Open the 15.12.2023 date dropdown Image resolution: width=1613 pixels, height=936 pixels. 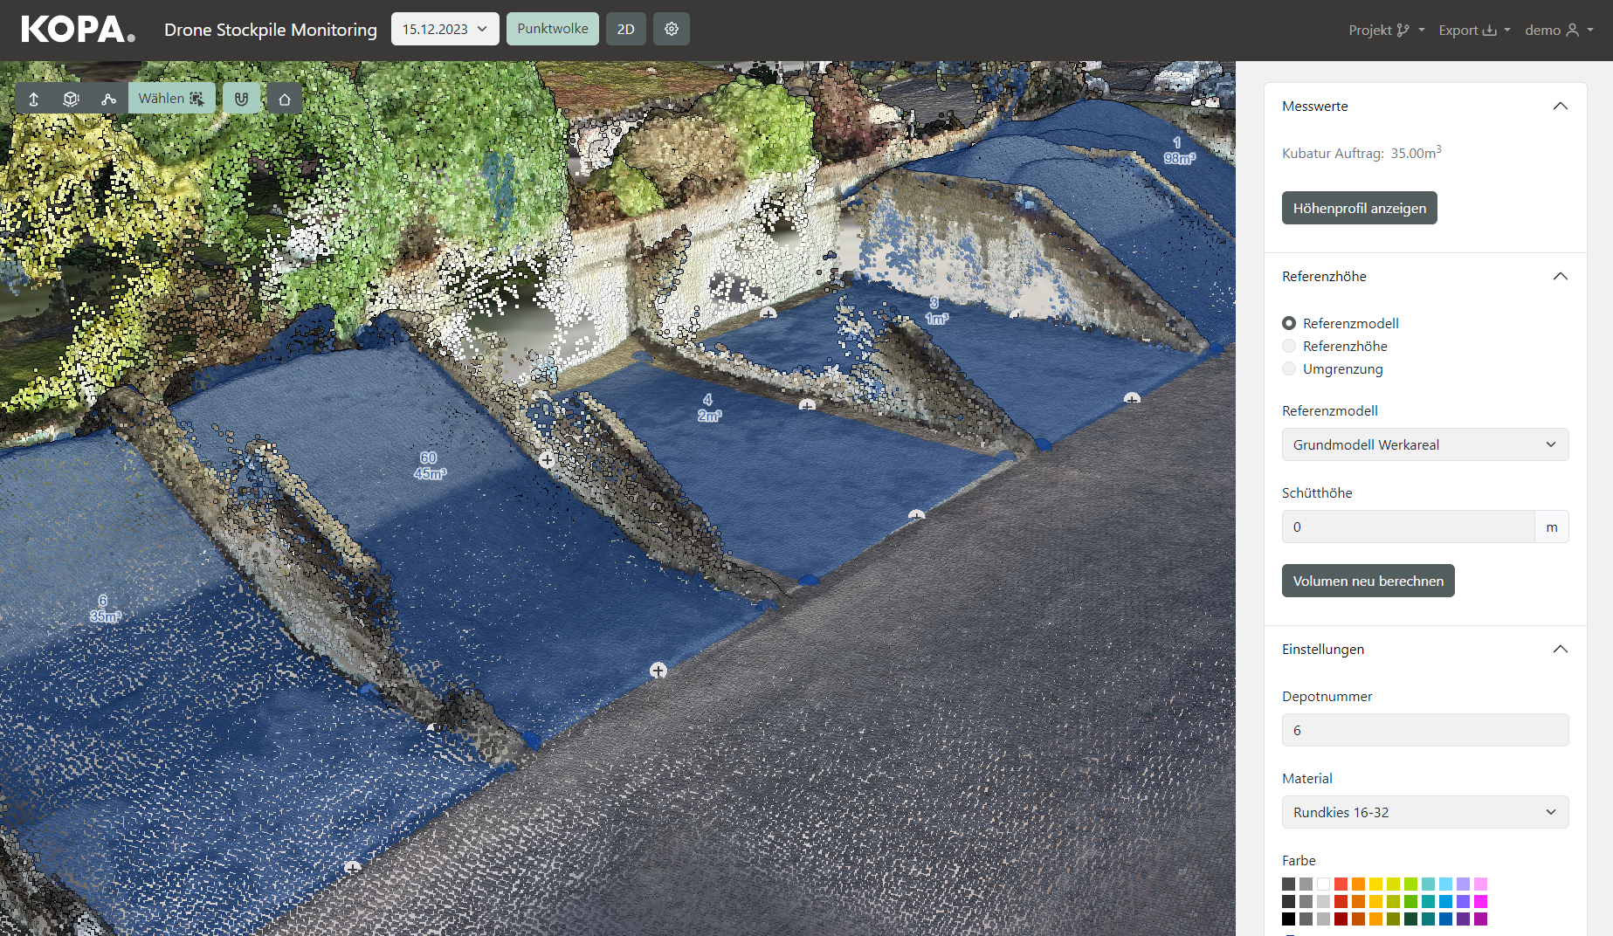(x=445, y=29)
